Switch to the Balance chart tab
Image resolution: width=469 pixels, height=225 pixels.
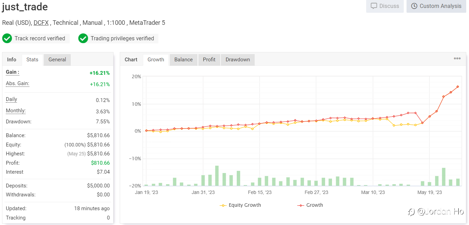coord(184,60)
